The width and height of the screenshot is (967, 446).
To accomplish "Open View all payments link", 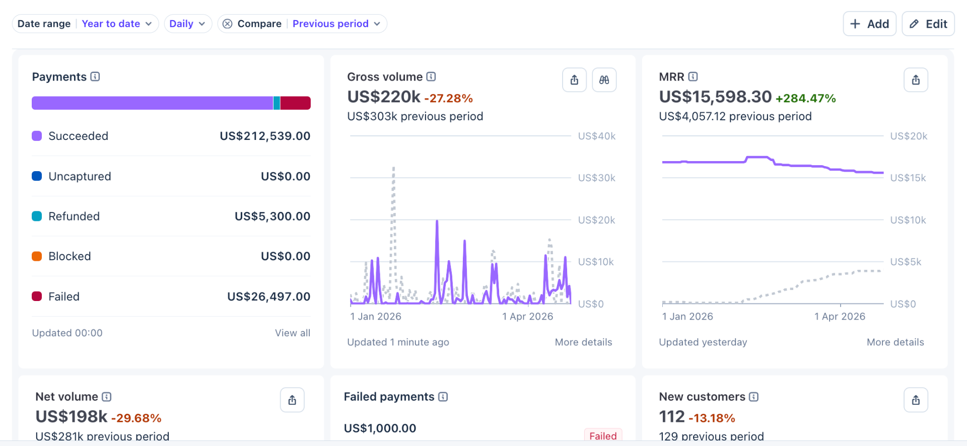I will tap(293, 333).
